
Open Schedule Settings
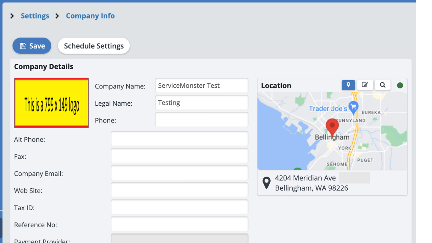(94, 46)
